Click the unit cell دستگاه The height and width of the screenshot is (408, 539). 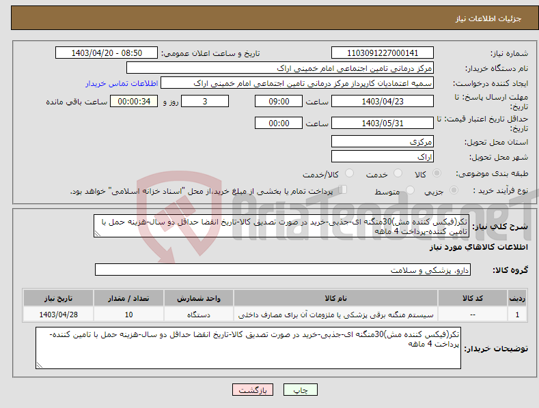coord(199,315)
